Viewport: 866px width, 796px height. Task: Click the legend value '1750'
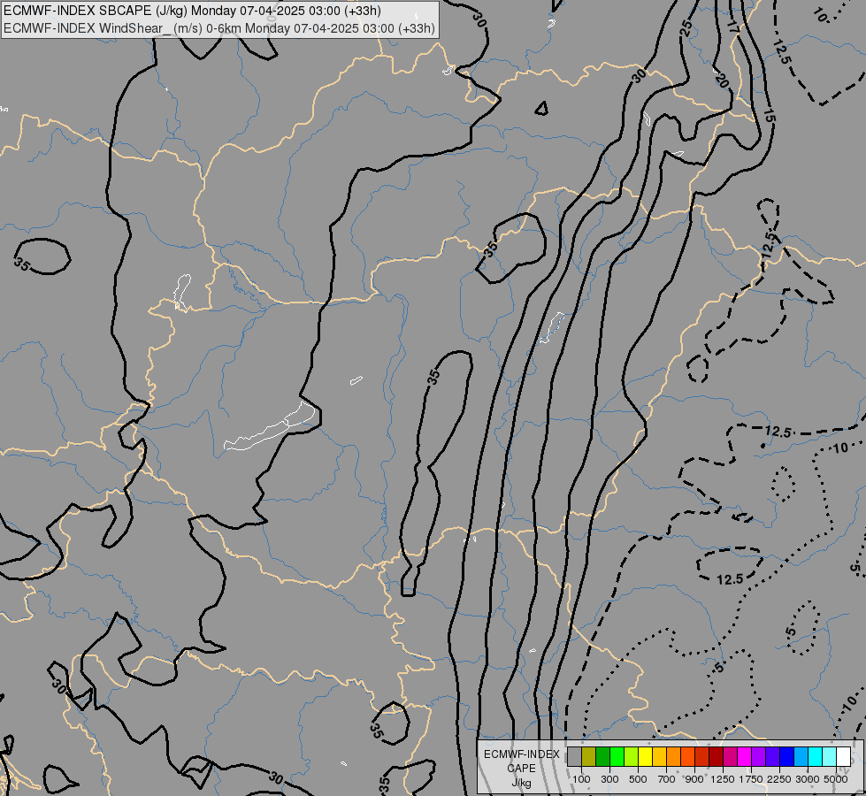(x=751, y=779)
